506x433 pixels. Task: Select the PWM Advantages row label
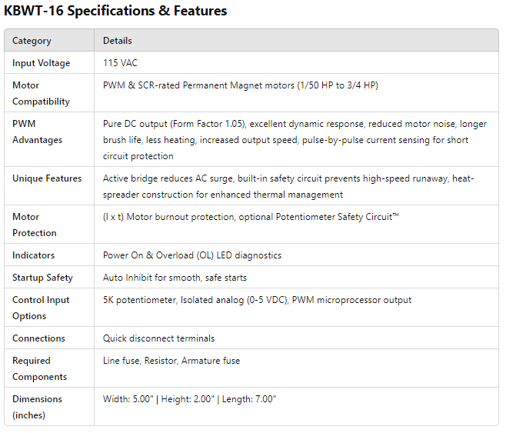tap(37, 132)
